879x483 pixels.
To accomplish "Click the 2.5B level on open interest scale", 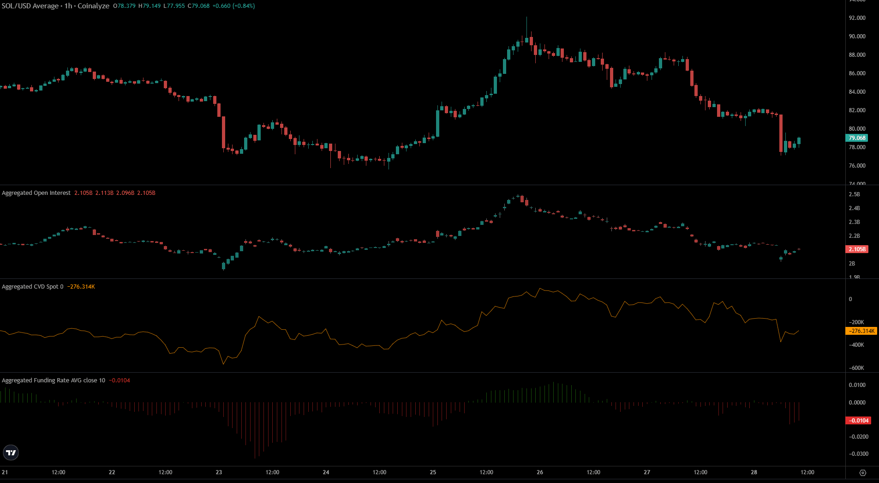I will pyautogui.click(x=854, y=194).
